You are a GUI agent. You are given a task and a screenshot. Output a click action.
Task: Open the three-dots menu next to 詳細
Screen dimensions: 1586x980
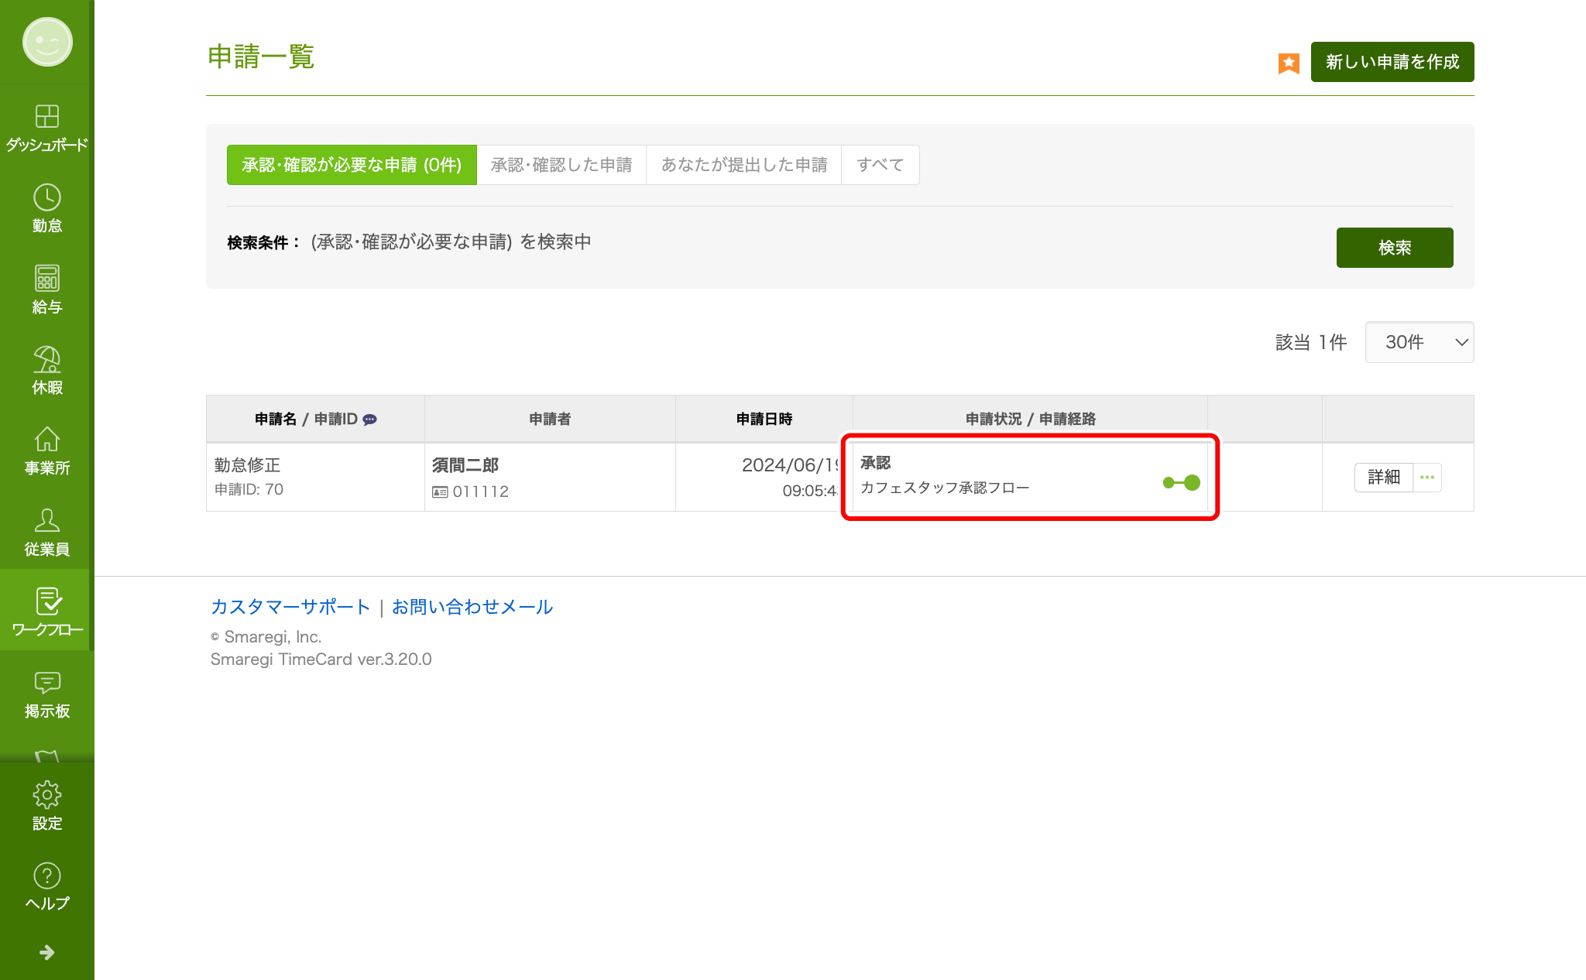point(1427,478)
